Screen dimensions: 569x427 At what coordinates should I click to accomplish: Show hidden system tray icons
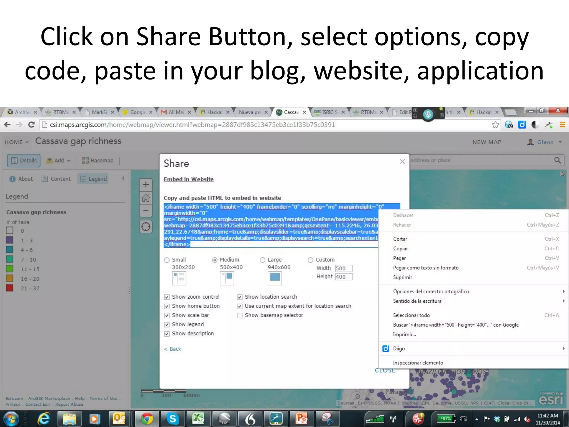click(476, 419)
